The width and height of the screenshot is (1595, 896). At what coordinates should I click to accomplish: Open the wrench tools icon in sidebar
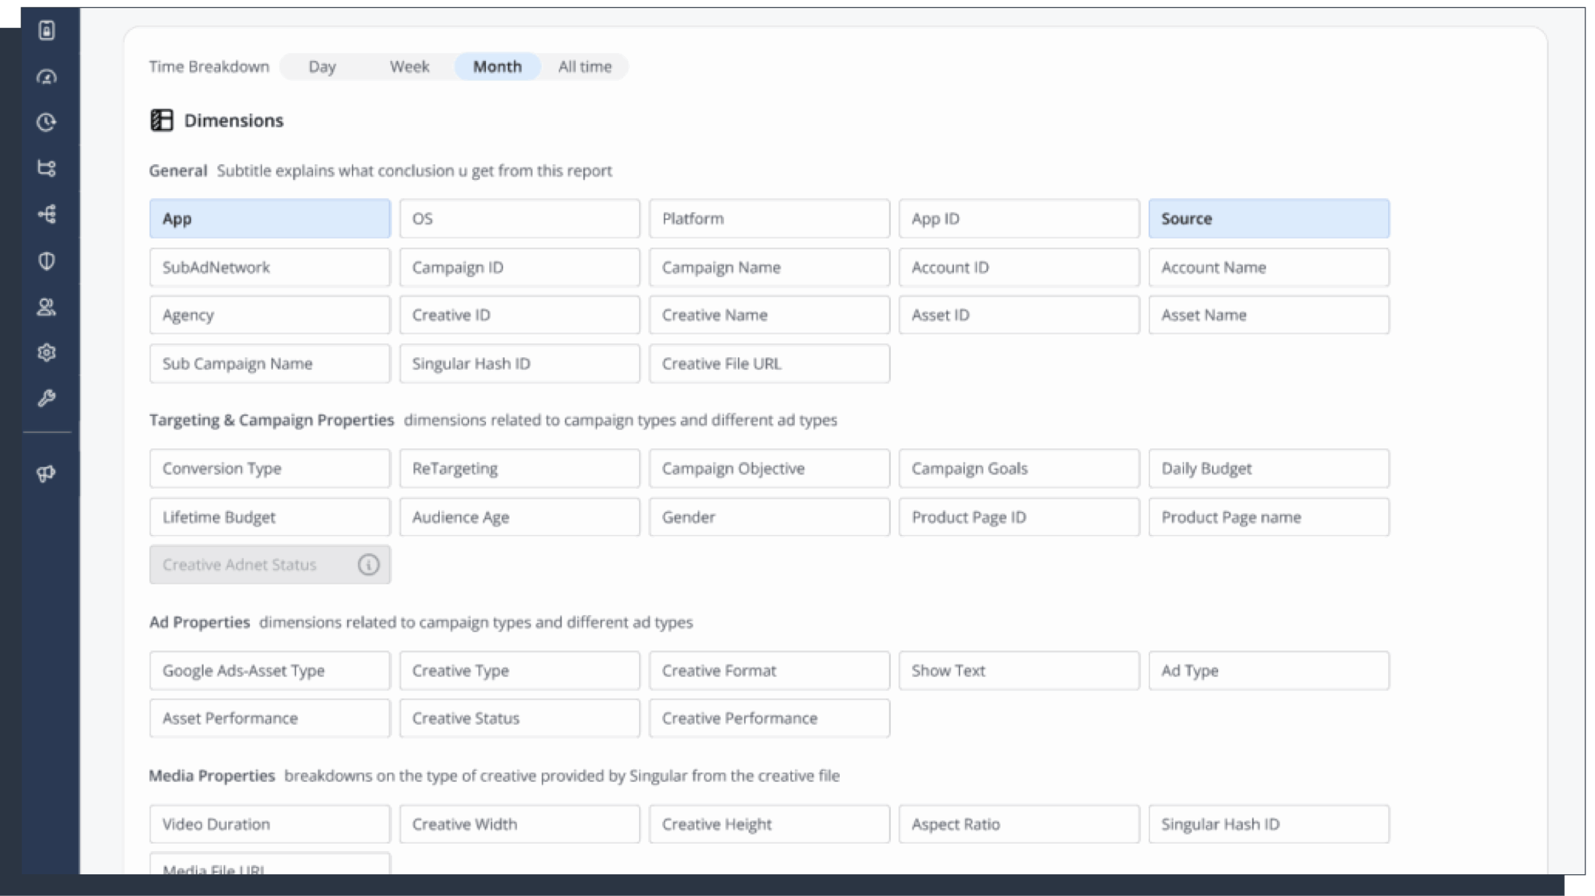[47, 398]
